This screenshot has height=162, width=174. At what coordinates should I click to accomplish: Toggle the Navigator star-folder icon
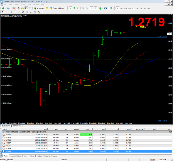[x=22, y=8]
